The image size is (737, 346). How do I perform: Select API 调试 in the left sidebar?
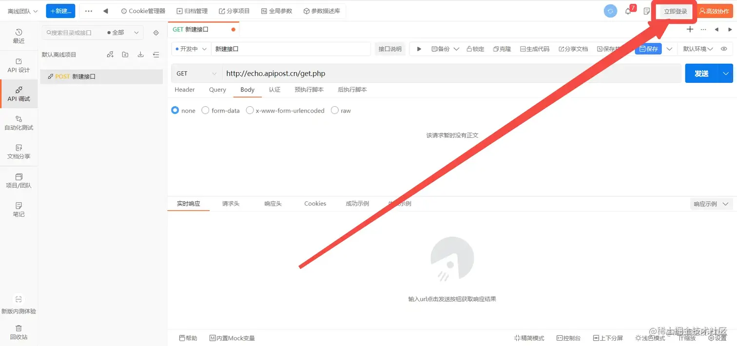click(19, 94)
